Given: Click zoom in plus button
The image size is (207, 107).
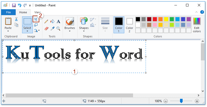Looking at the screenshot, I should tap(197, 101).
